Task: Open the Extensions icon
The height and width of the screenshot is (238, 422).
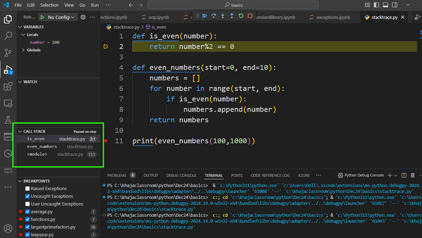Action: (8, 86)
